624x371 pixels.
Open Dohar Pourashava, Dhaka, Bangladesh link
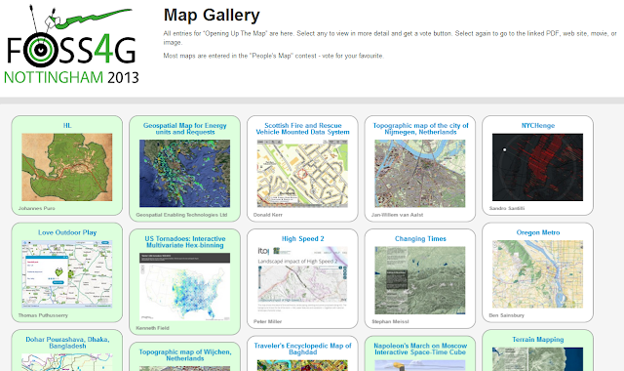[67, 343]
